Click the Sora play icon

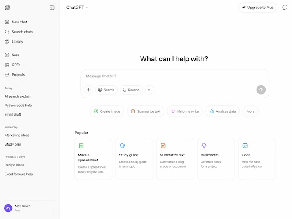[x=7, y=55]
